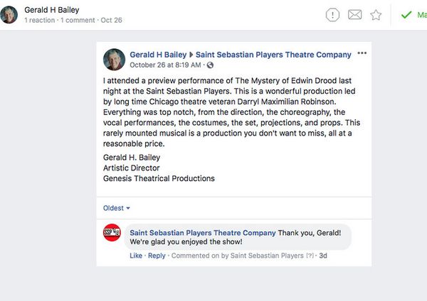The height and width of the screenshot is (301, 427).
Task: Open the post's three-dot options menu
Action: pyautogui.click(x=362, y=54)
